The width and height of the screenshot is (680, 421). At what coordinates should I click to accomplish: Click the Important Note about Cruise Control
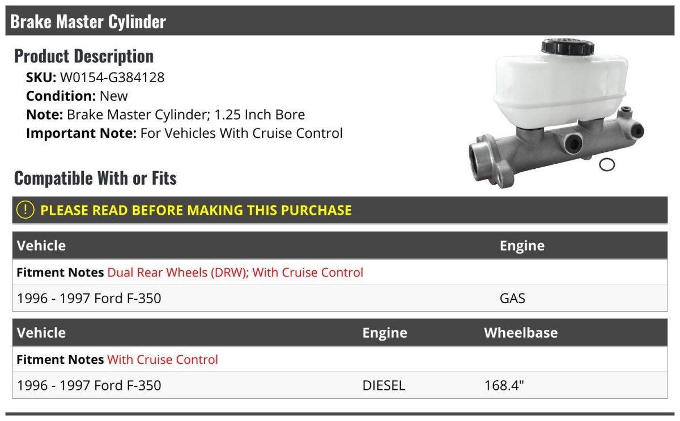click(184, 133)
